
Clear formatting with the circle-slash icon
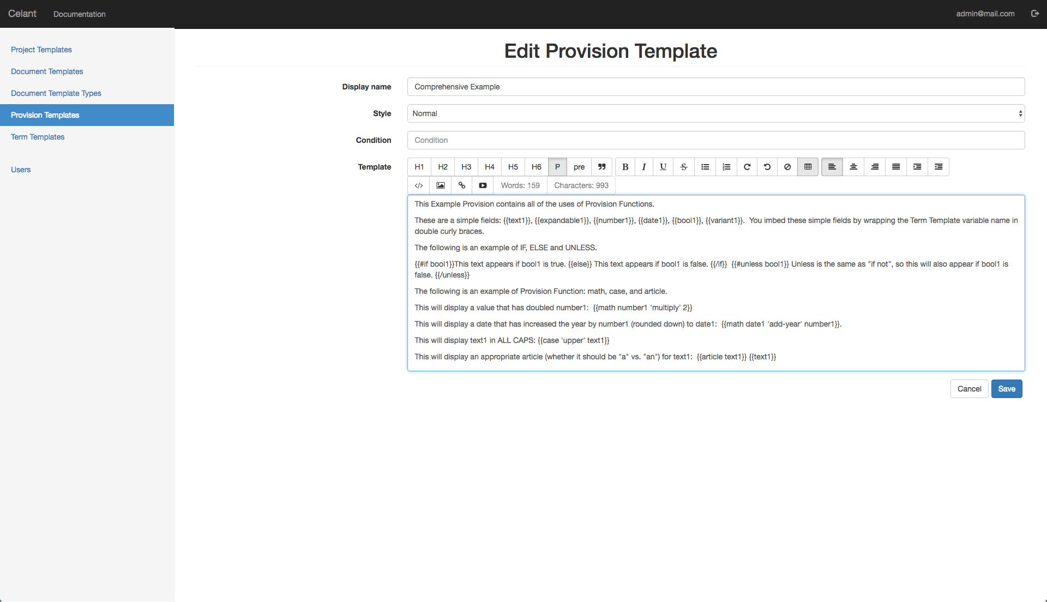pyautogui.click(x=787, y=167)
